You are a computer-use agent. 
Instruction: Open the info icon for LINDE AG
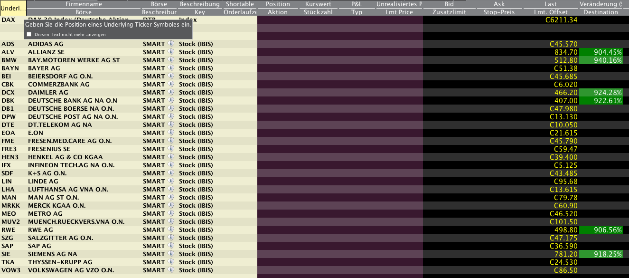171,182
